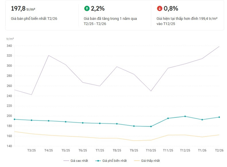Click the T8/25 x-axis label
227x167 pixels.
(117, 150)
